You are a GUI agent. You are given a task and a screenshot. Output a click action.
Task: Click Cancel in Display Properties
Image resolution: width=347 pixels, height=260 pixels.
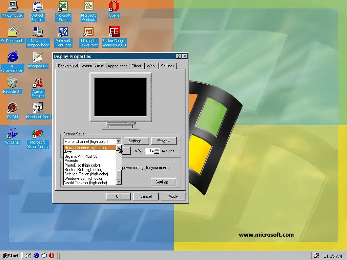tap(146, 196)
